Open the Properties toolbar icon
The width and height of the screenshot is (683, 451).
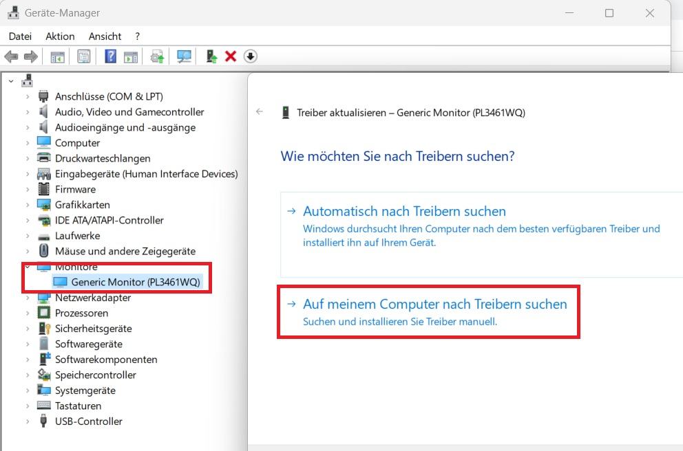(x=83, y=56)
